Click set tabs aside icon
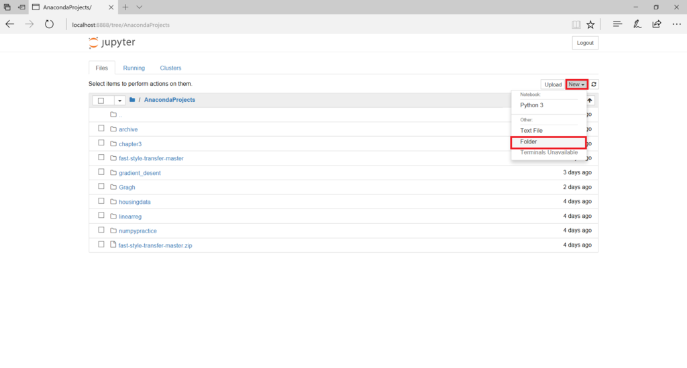This screenshot has width=687, height=368. coord(21,7)
